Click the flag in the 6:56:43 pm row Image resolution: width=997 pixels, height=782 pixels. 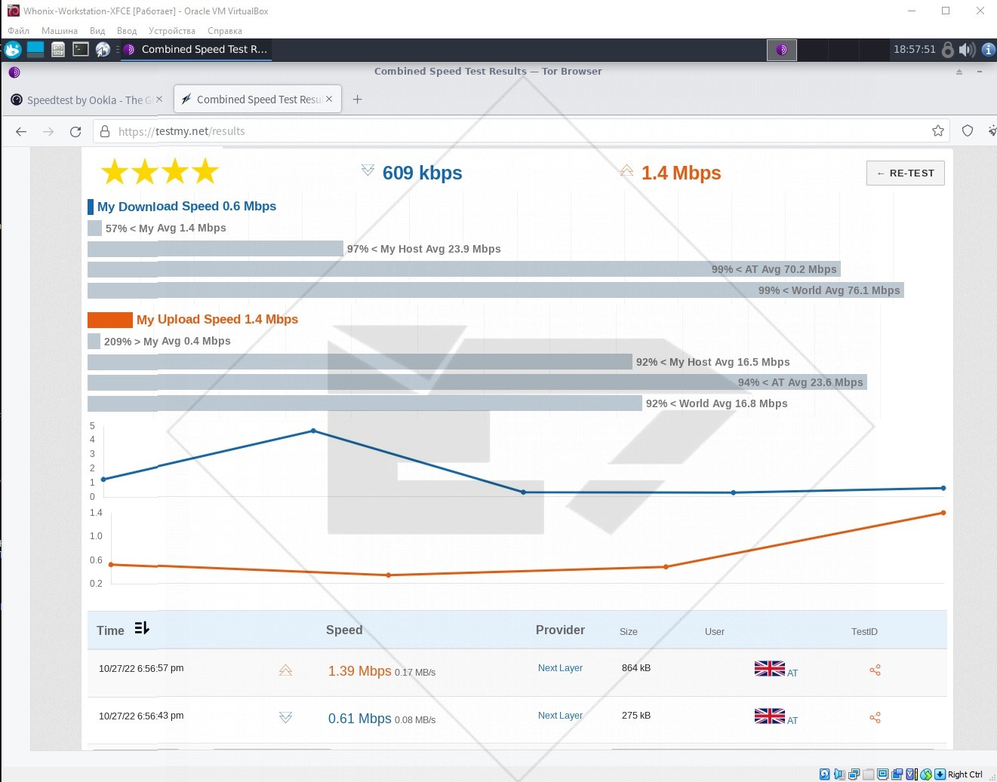click(770, 716)
